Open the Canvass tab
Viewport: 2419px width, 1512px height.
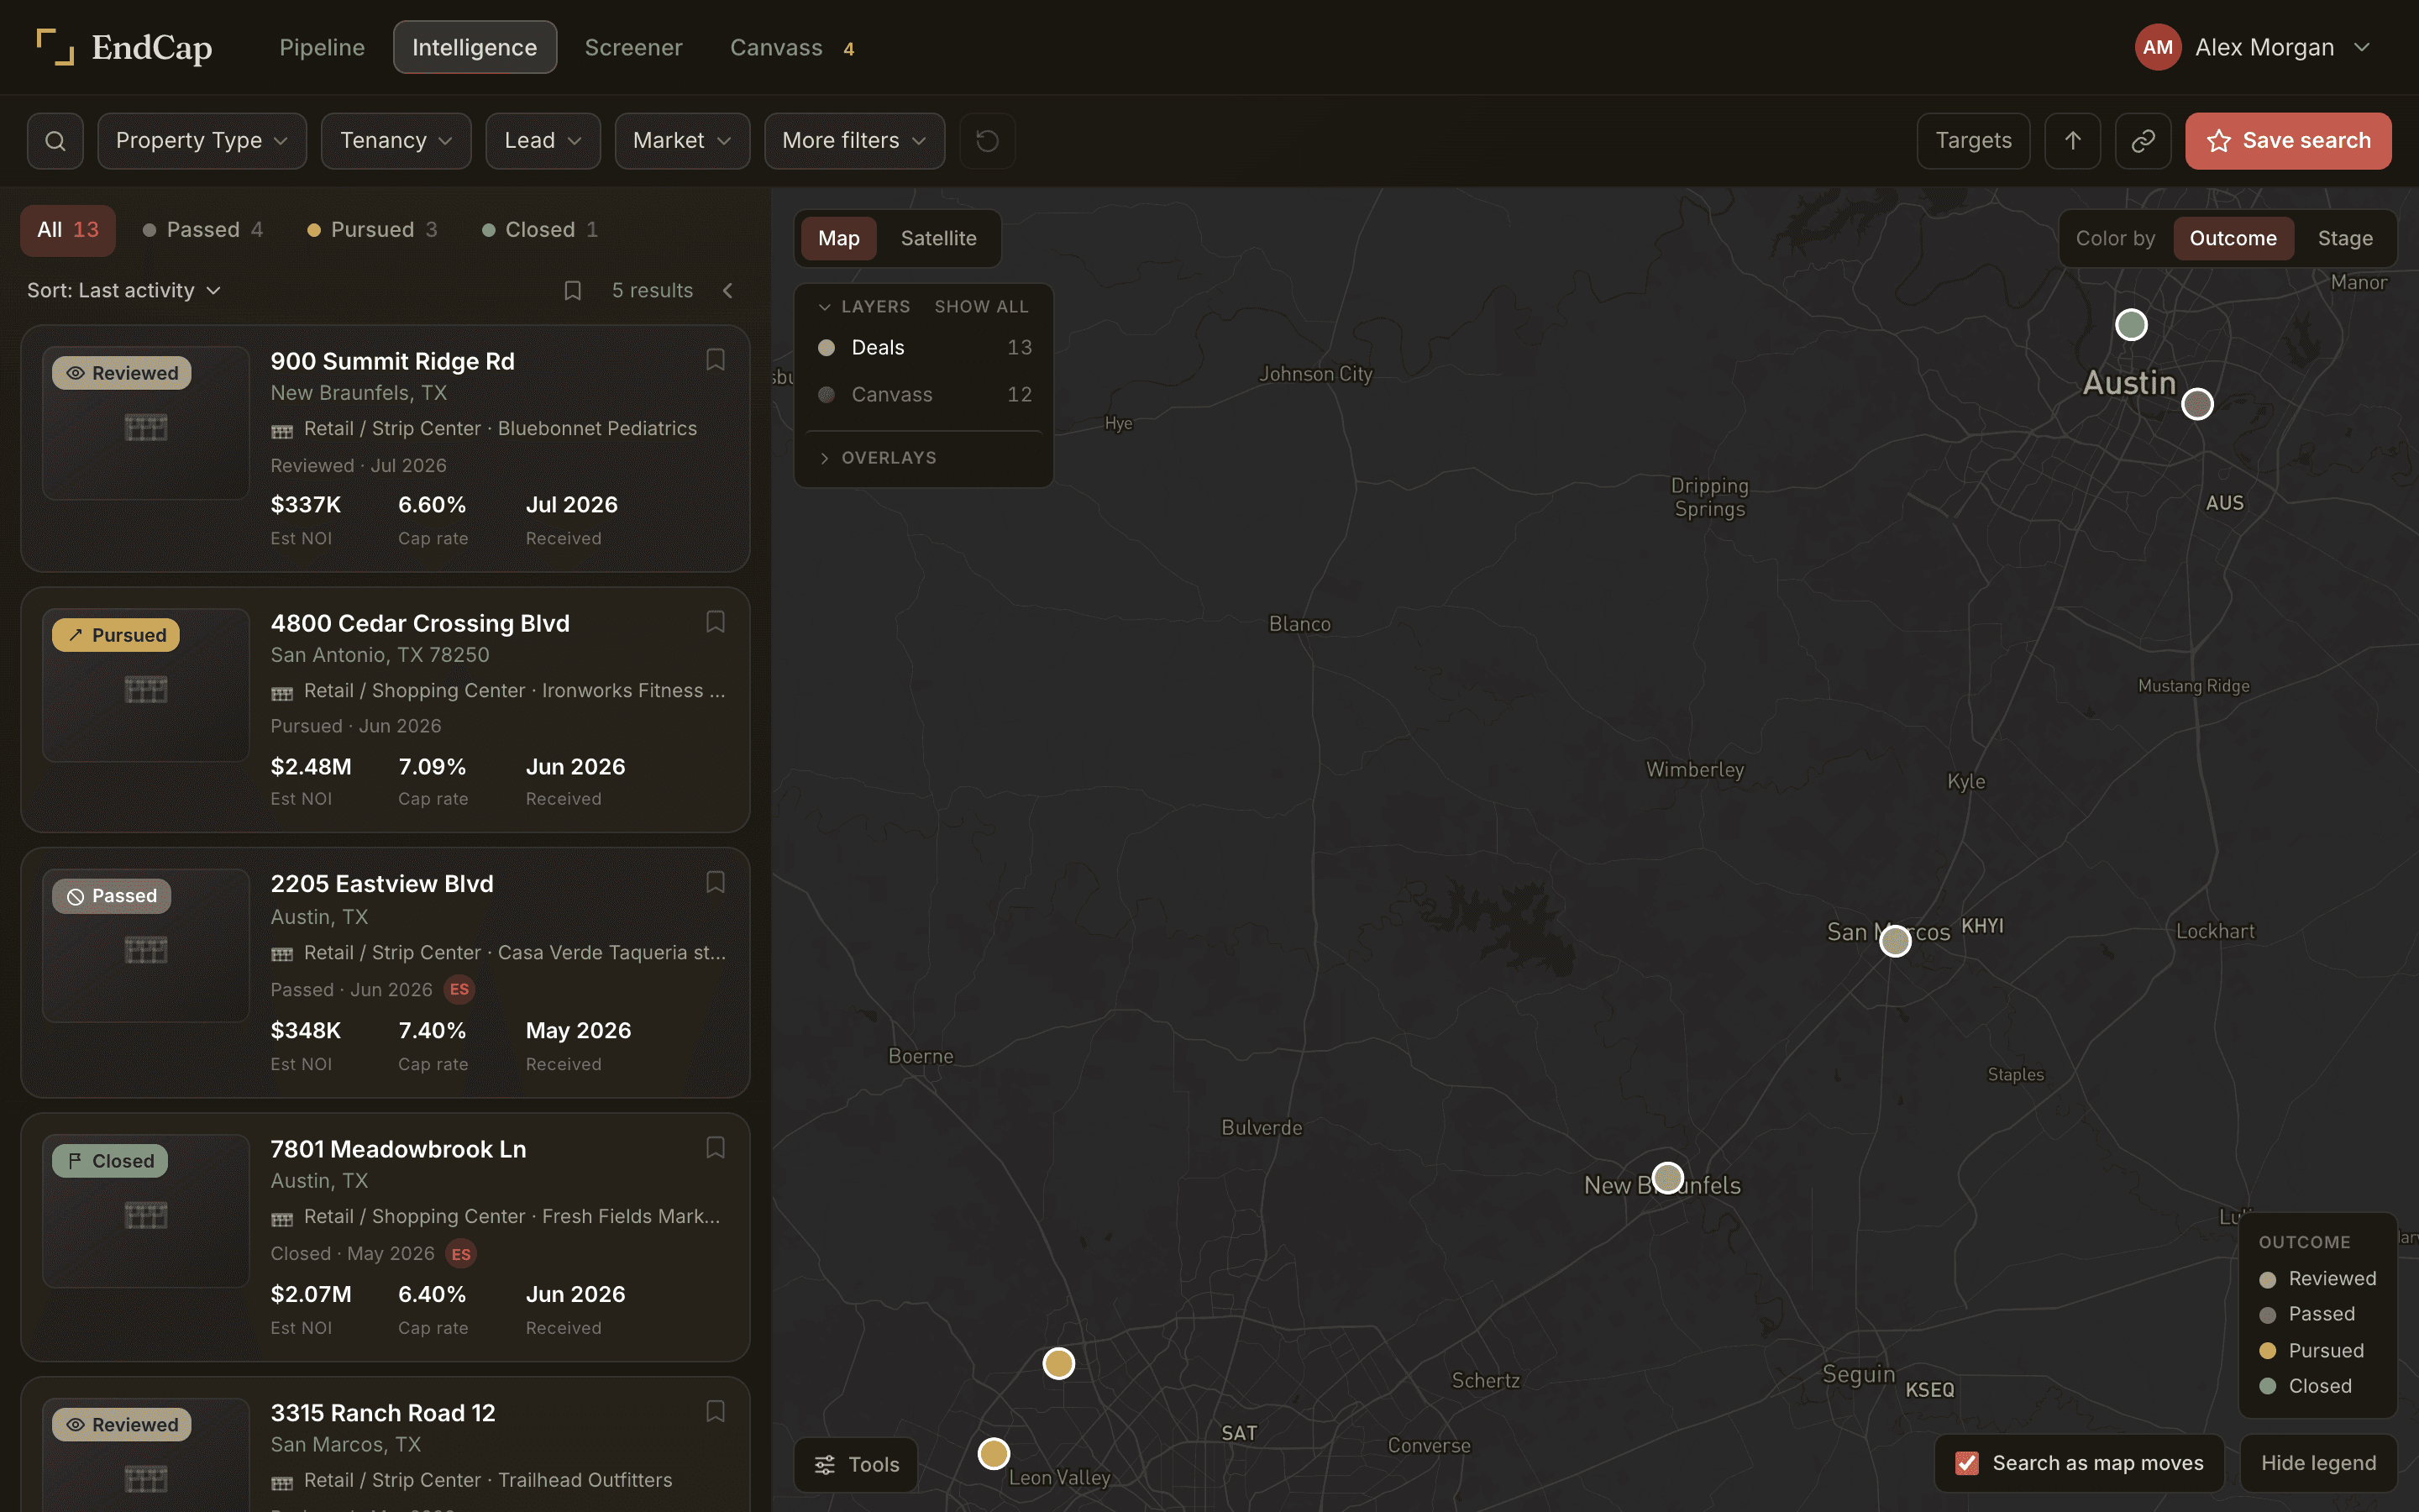tap(792, 47)
